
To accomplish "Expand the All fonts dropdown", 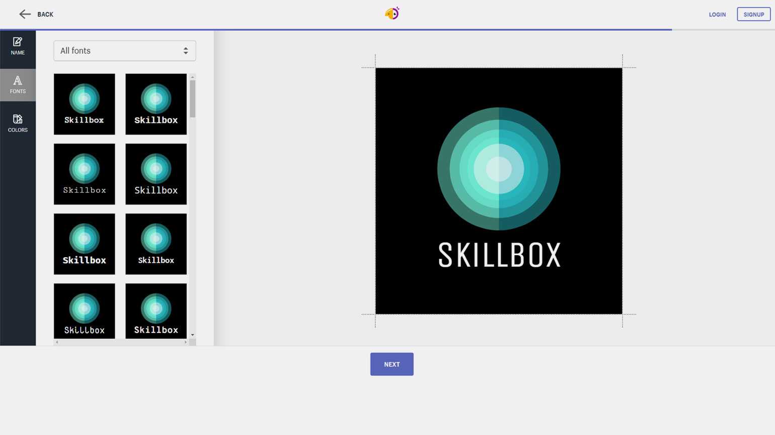I will pyautogui.click(x=124, y=51).
